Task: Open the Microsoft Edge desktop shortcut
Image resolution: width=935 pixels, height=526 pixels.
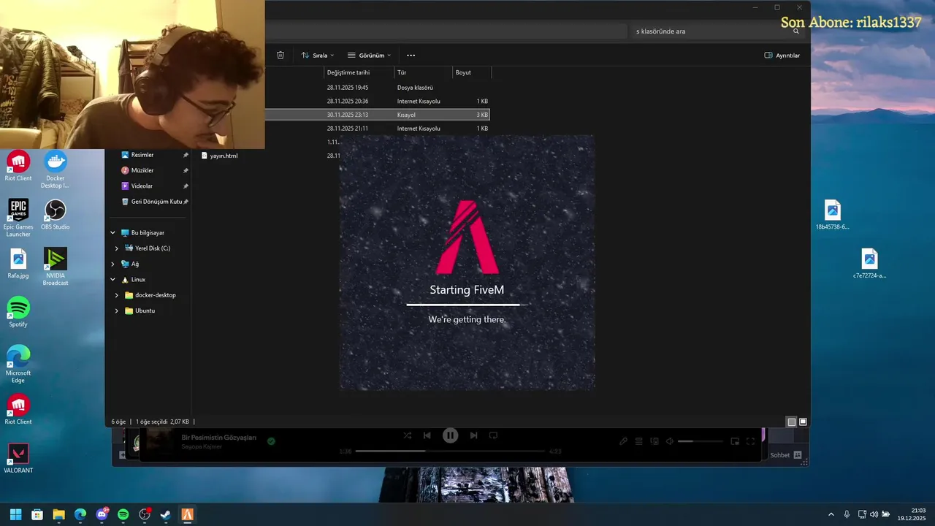Action: 18,364
